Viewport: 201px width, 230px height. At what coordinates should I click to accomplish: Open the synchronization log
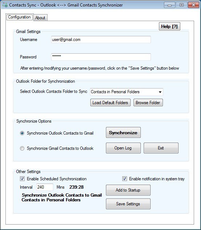point(123,148)
